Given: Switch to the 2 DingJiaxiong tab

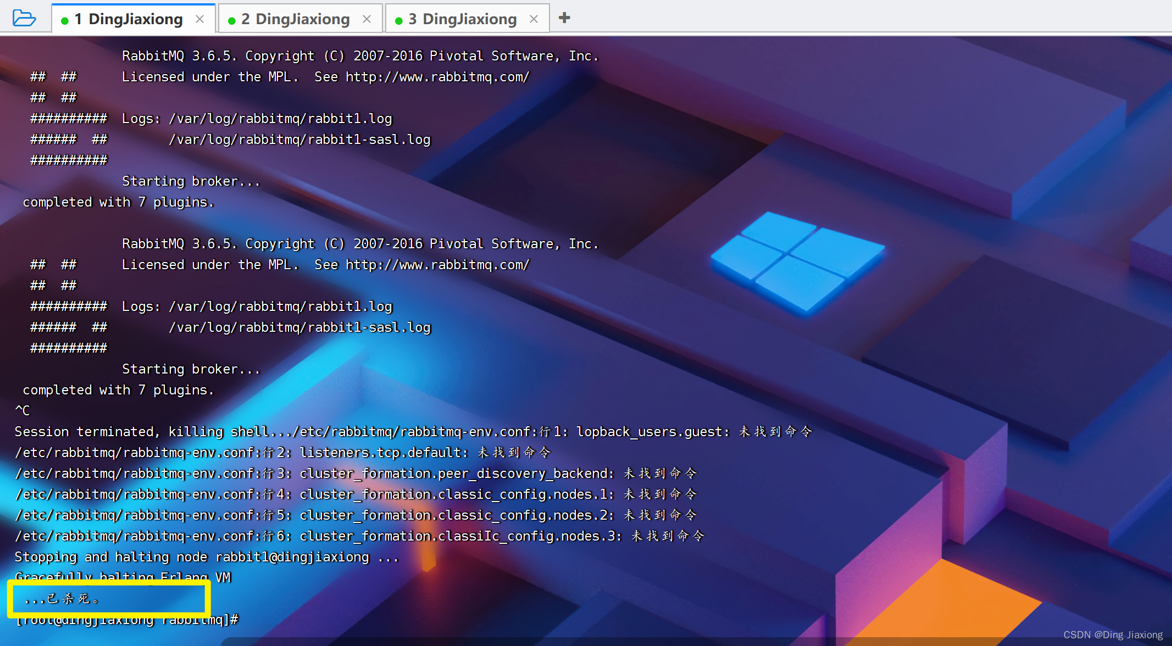Looking at the screenshot, I should (300, 19).
